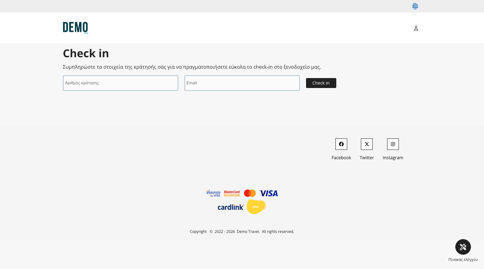Click the X (Twitter) icon box
This screenshot has width=484, height=269.
(x=367, y=144)
